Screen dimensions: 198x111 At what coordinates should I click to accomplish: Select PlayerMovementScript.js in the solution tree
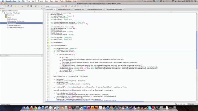click(16, 27)
